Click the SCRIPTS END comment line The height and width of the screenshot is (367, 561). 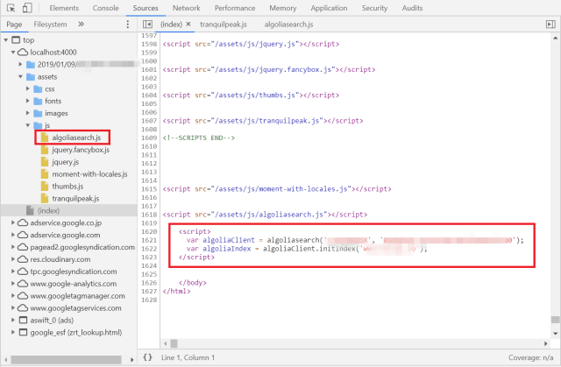point(199,138)
